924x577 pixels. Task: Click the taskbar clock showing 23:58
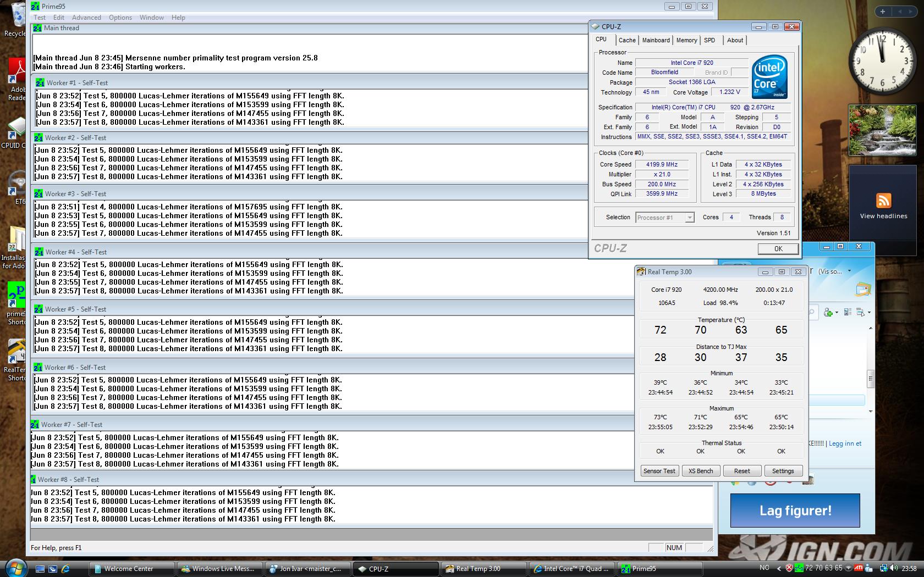click(x=909, y=568)
